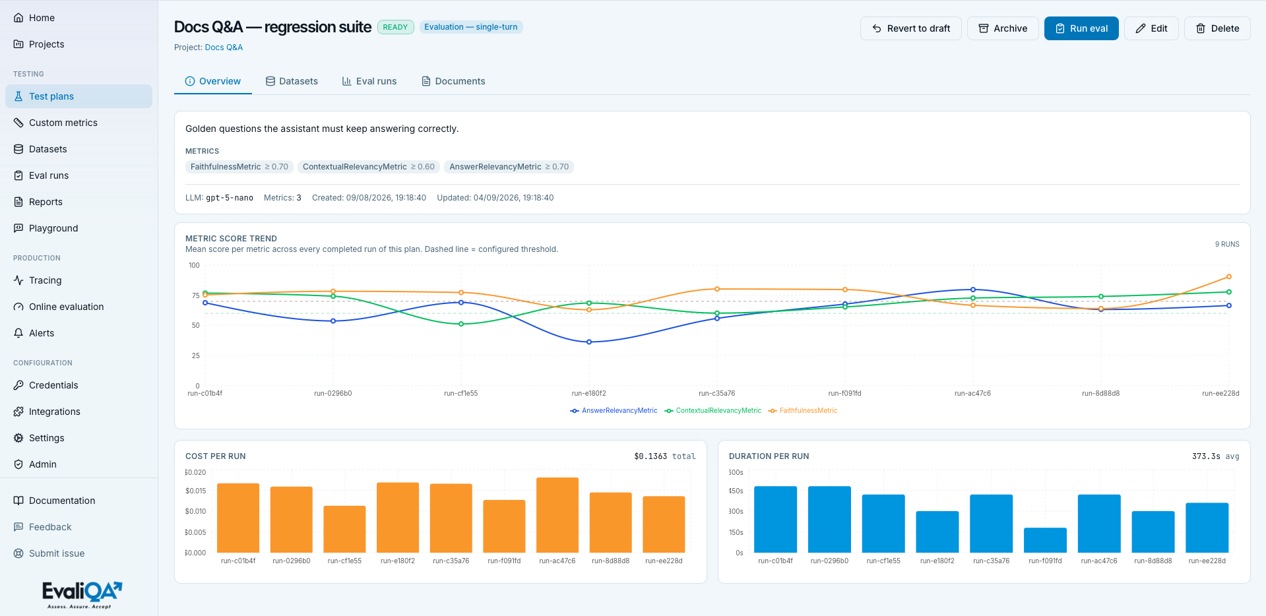Open Custom metrics in the sidebar

point(79,123)
